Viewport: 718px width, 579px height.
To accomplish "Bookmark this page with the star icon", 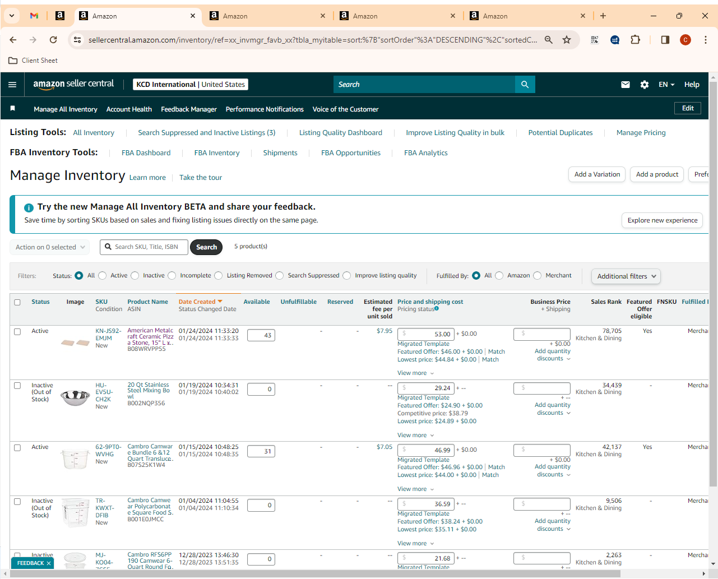I will (x=567, y=40).
